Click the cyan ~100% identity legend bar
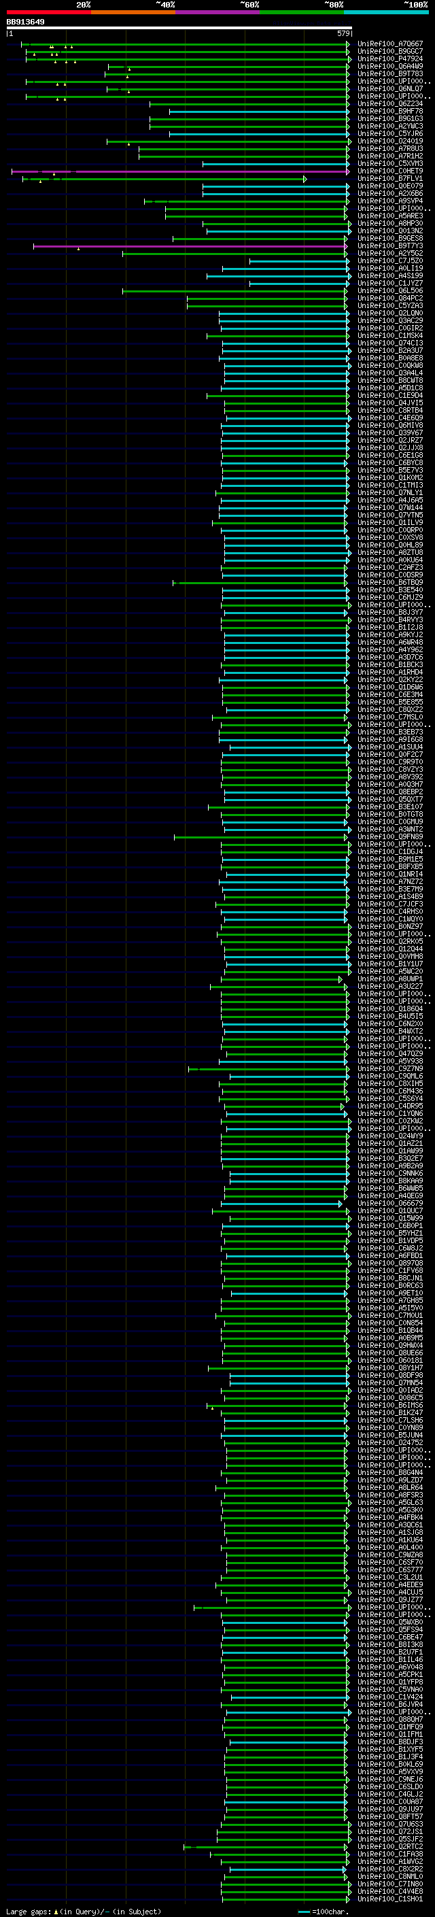435x1917 pixels. (387, 12)
